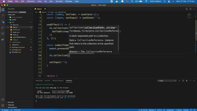Open the Source Control view
This screenshot has width=197, height=111.
3,22
